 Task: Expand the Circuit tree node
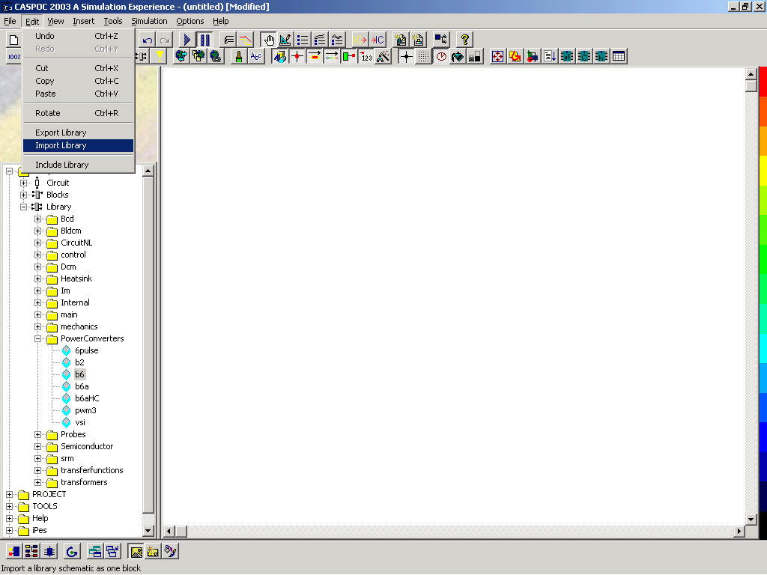tap(23, 183)
